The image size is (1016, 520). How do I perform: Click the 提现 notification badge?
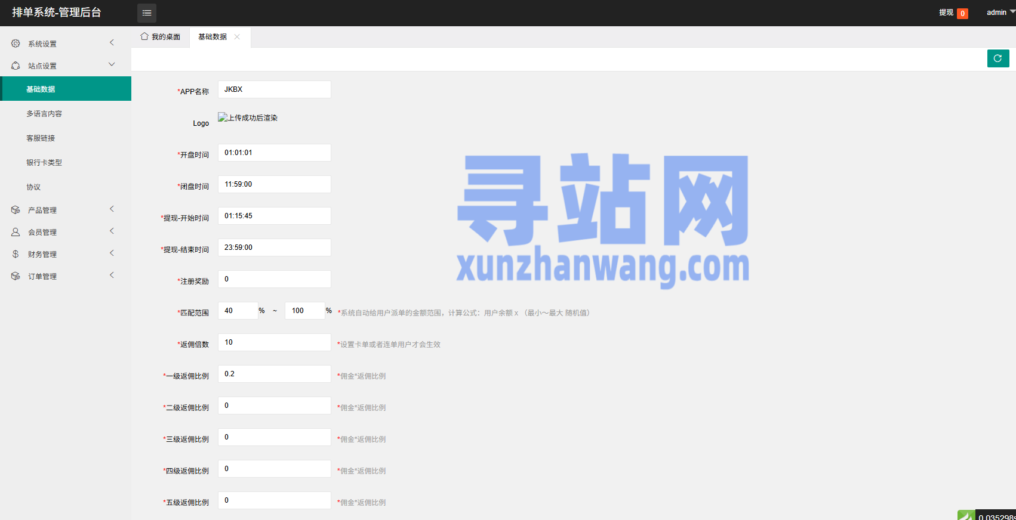[x=962, y=13]
